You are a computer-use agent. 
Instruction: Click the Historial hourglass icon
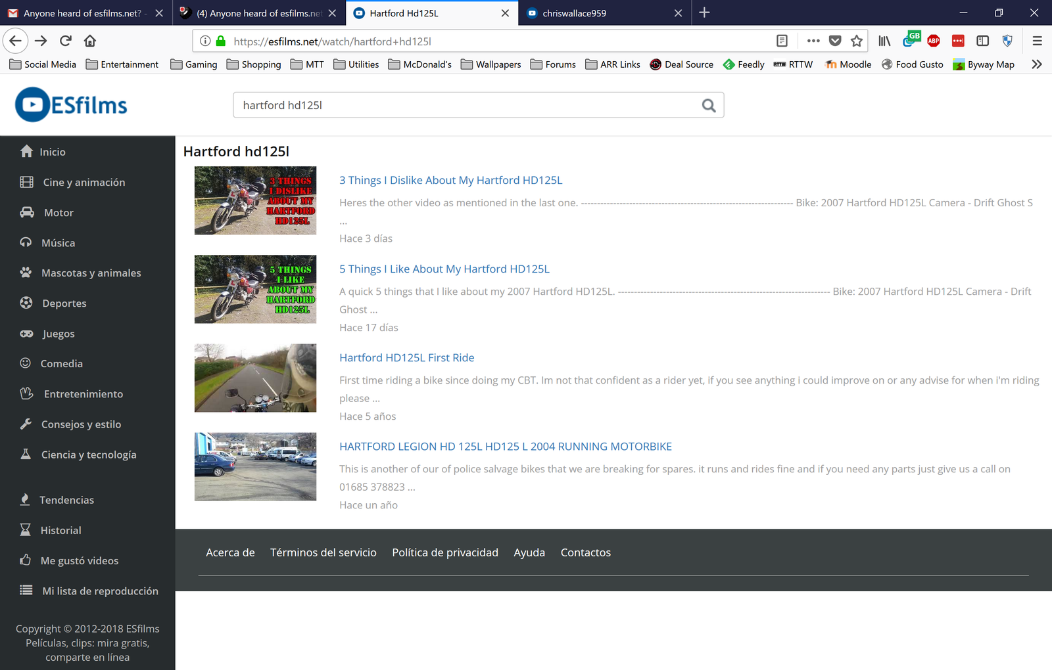pyautogui.click(x=26, y=529)
